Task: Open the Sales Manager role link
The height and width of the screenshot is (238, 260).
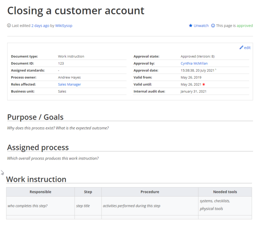Action: pyautogui.click(x=69, y=84)
